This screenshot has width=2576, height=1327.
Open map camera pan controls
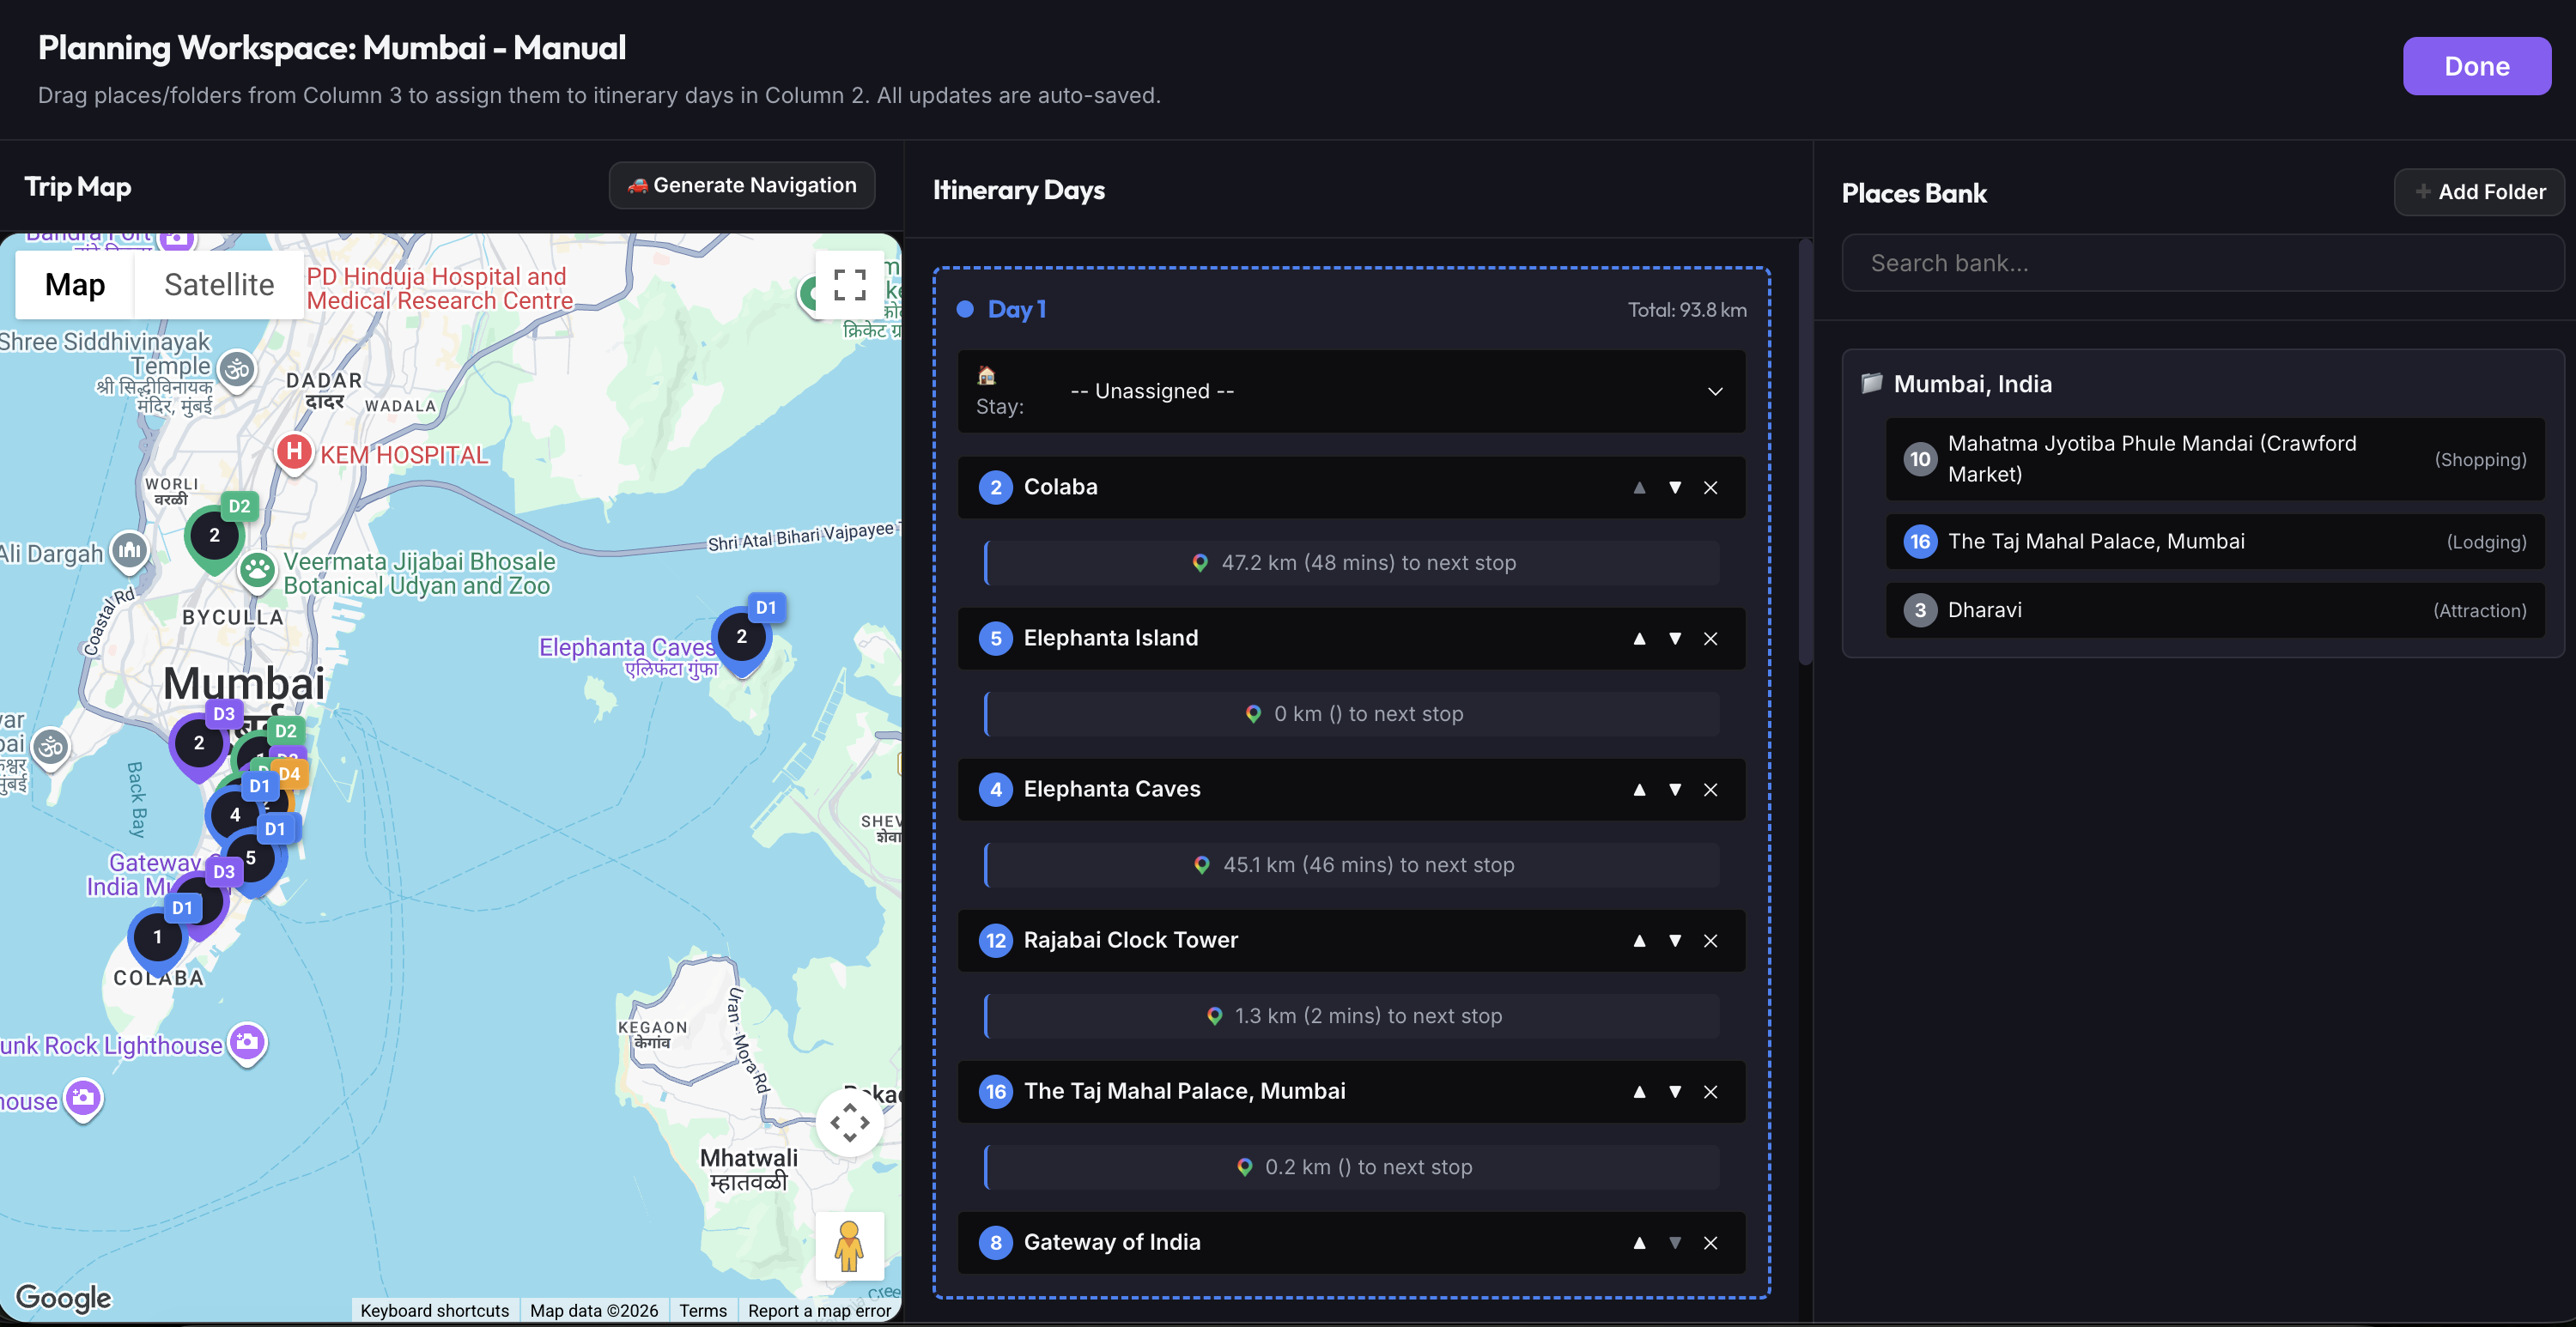pyautogui.click(x=850, y=1122)
